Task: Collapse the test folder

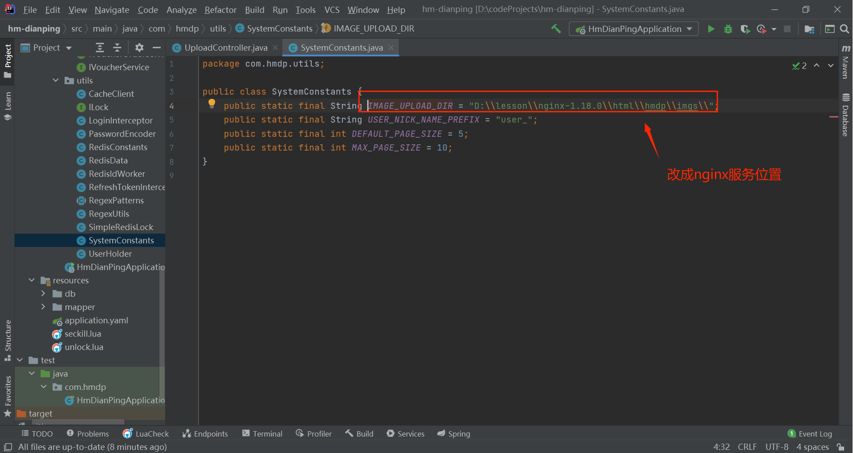Action: [20, 360]
